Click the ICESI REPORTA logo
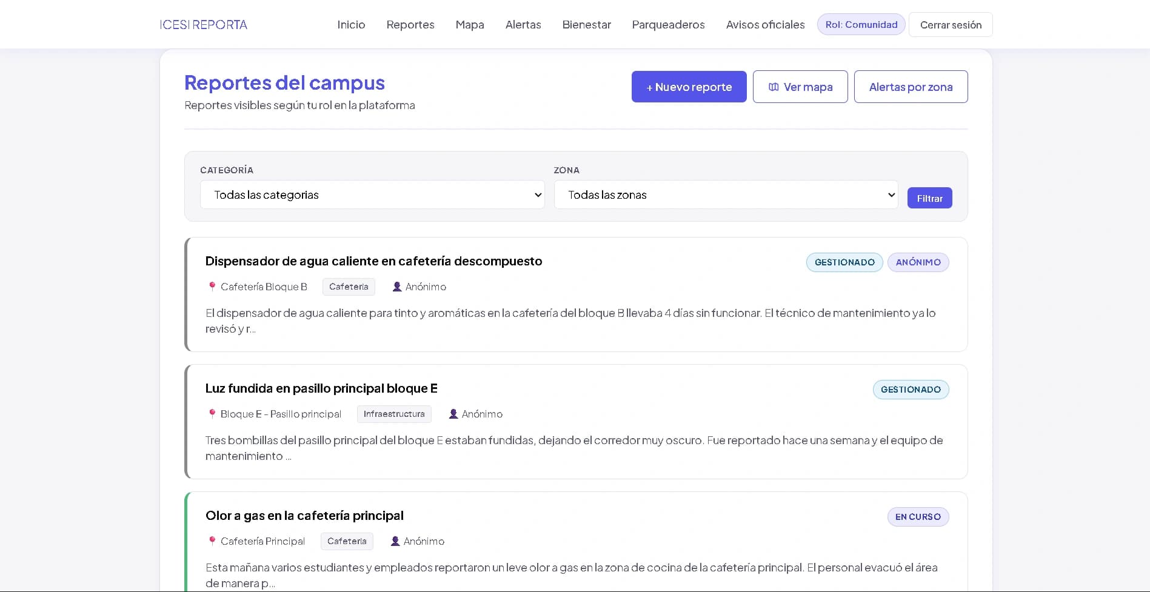The height and width of the screenshot is (592, 1150). (203, 24)
